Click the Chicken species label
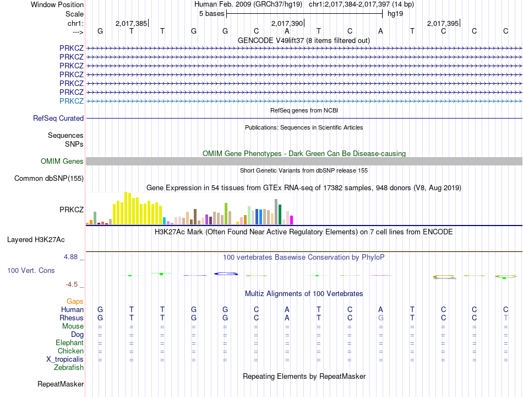Viewport: 523px width, 397px height. click(70, 351)
